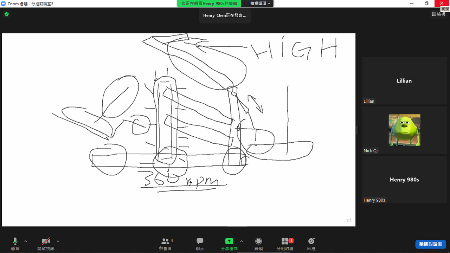Expand audio options arrow beside microphone
Image resolution: width=450 pixels, height=253 pixels.
pos(26,241)
